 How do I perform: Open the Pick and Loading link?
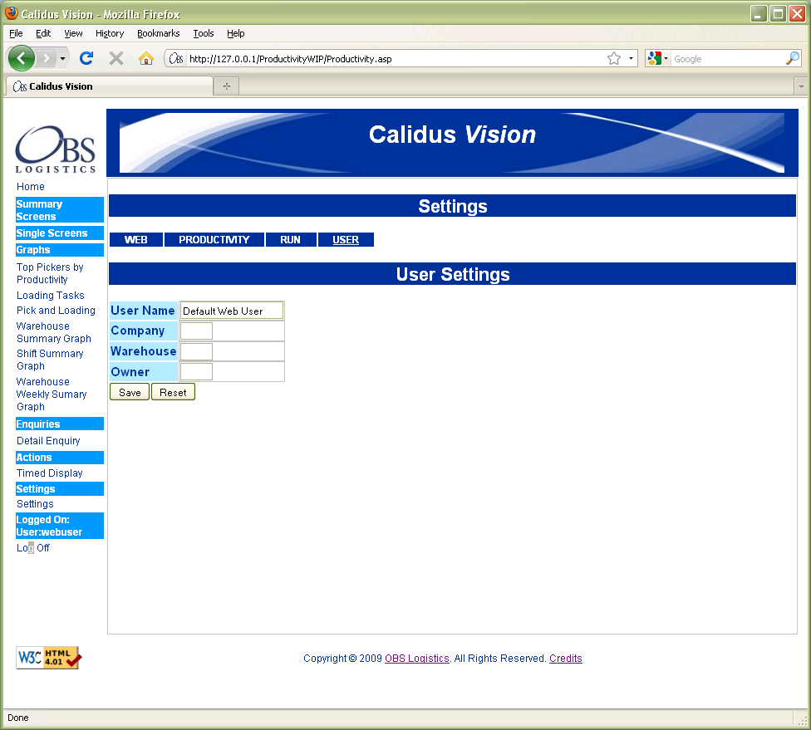[56, 311]
